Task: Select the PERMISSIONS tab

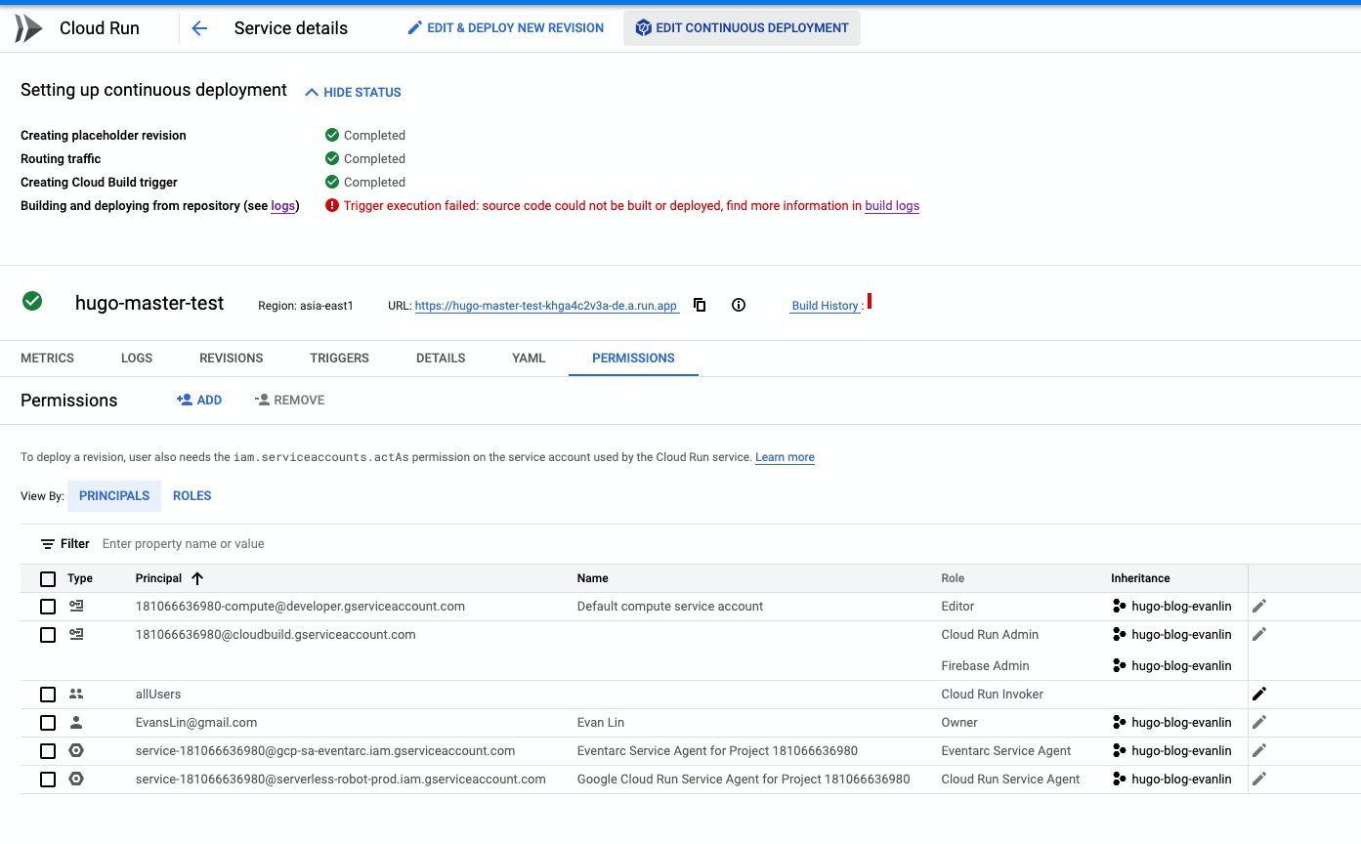Action: [633, 359]
